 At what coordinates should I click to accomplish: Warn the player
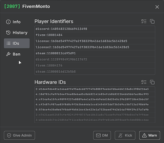(150, 135)
